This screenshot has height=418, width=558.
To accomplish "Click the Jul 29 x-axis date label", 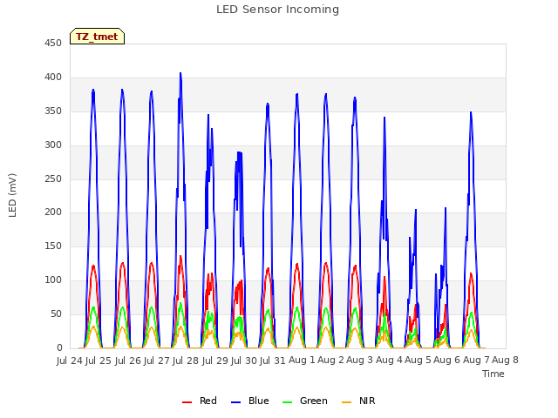I will (x=215, y=361).
